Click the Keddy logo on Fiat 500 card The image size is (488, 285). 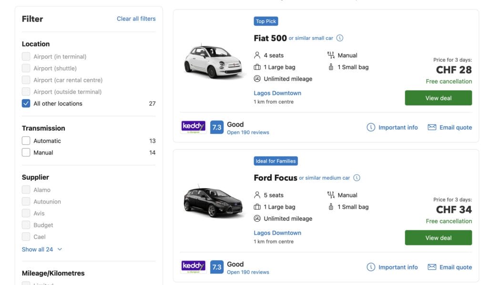[193, 127]
